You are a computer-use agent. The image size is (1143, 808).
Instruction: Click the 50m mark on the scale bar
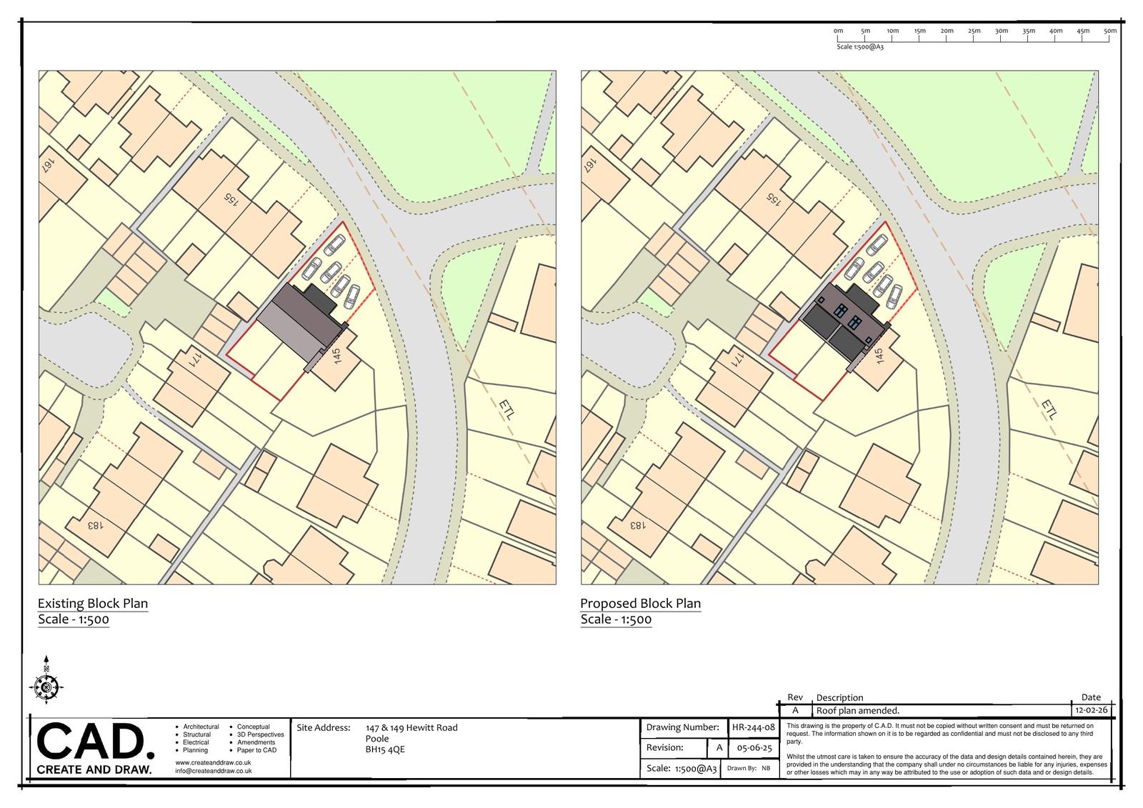[x=1109, y=31]
